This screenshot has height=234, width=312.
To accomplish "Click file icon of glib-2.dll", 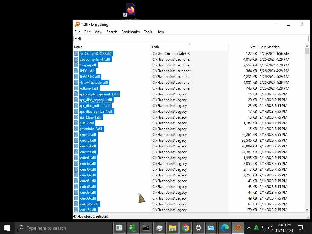I will pos(76,123).
